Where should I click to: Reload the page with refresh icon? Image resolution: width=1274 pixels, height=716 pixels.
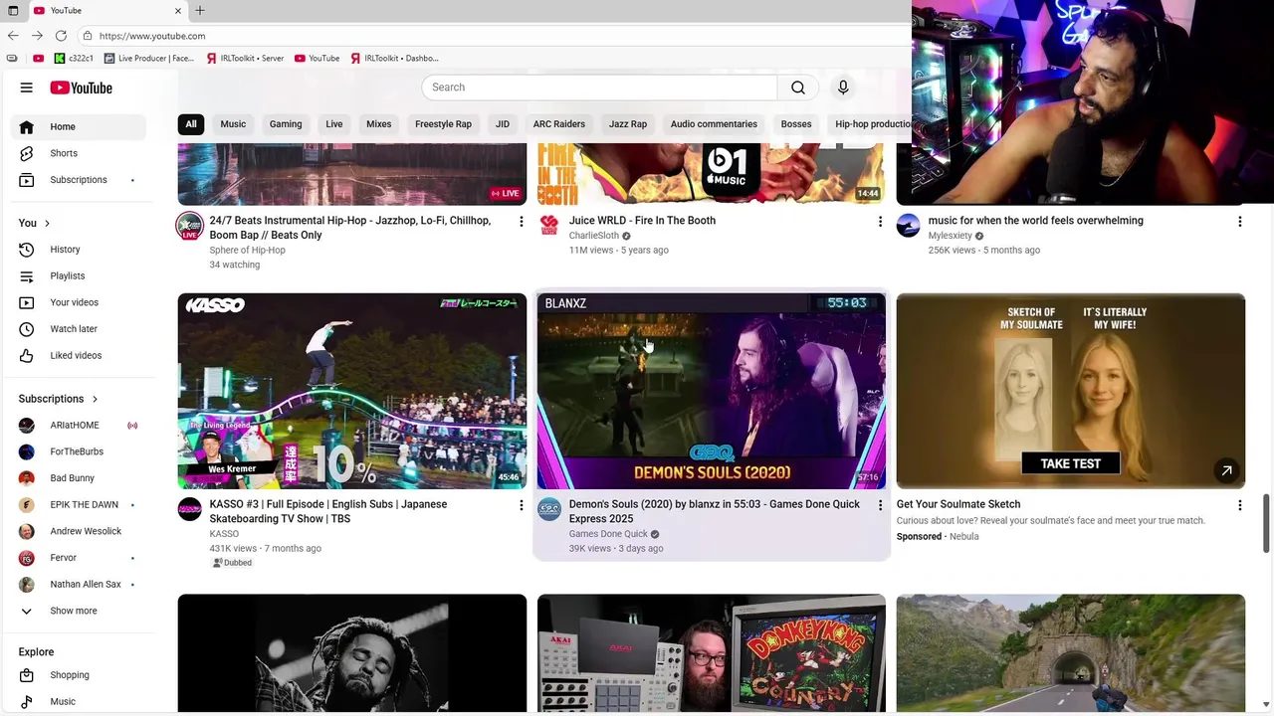point(61,36)
